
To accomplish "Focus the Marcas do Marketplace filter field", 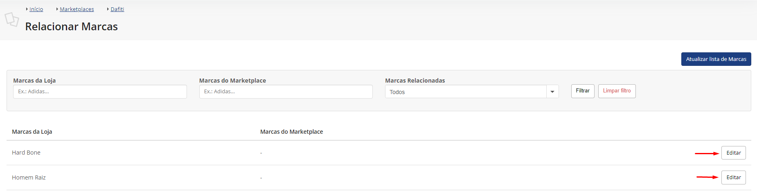I will pos(286,92).
